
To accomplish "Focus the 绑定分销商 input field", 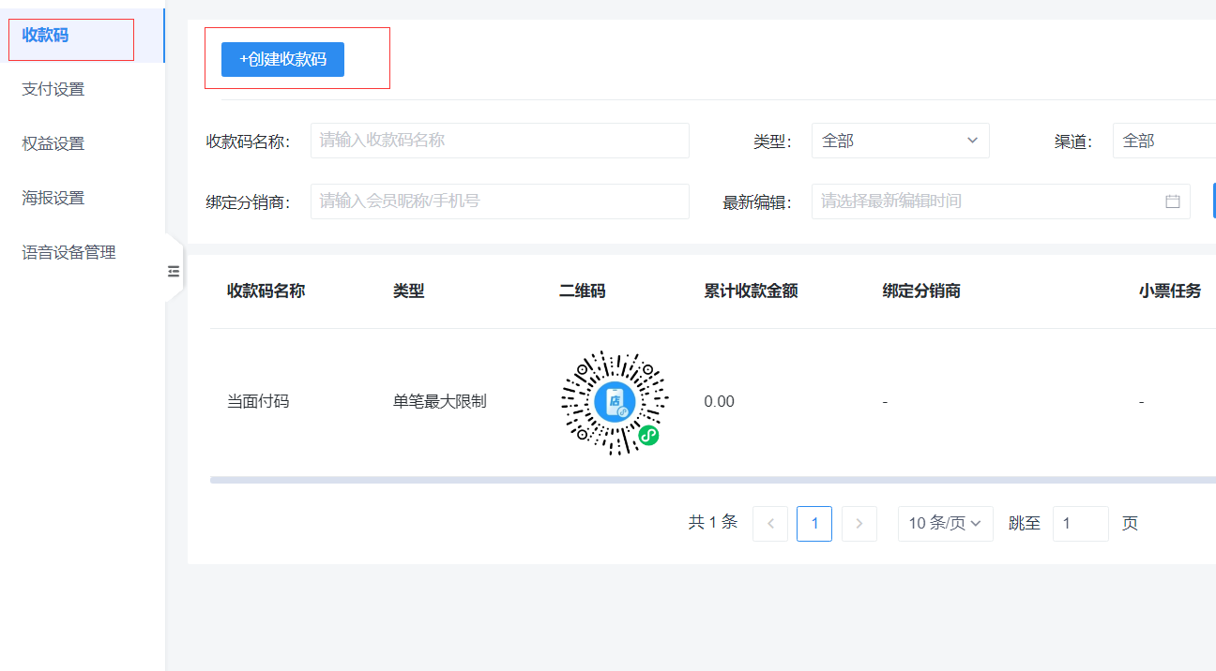I will coord(500,201).
